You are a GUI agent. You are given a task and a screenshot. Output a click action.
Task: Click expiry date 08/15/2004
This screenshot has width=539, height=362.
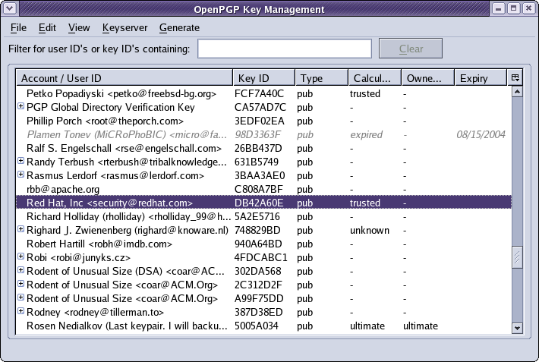(481, 134)
